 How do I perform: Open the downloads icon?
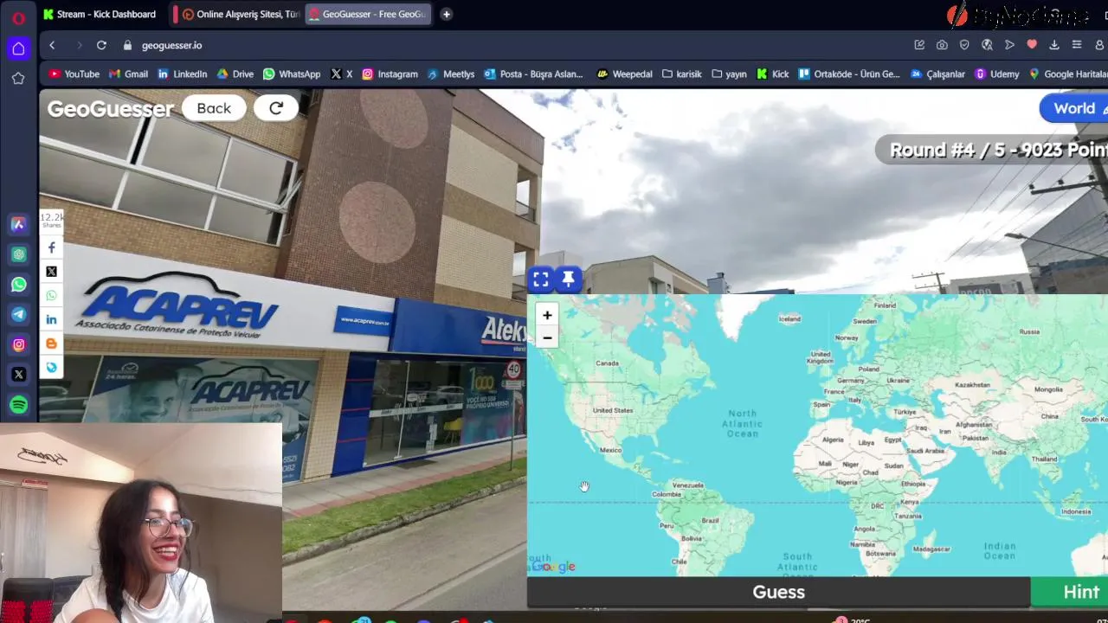click(1054, 45)
